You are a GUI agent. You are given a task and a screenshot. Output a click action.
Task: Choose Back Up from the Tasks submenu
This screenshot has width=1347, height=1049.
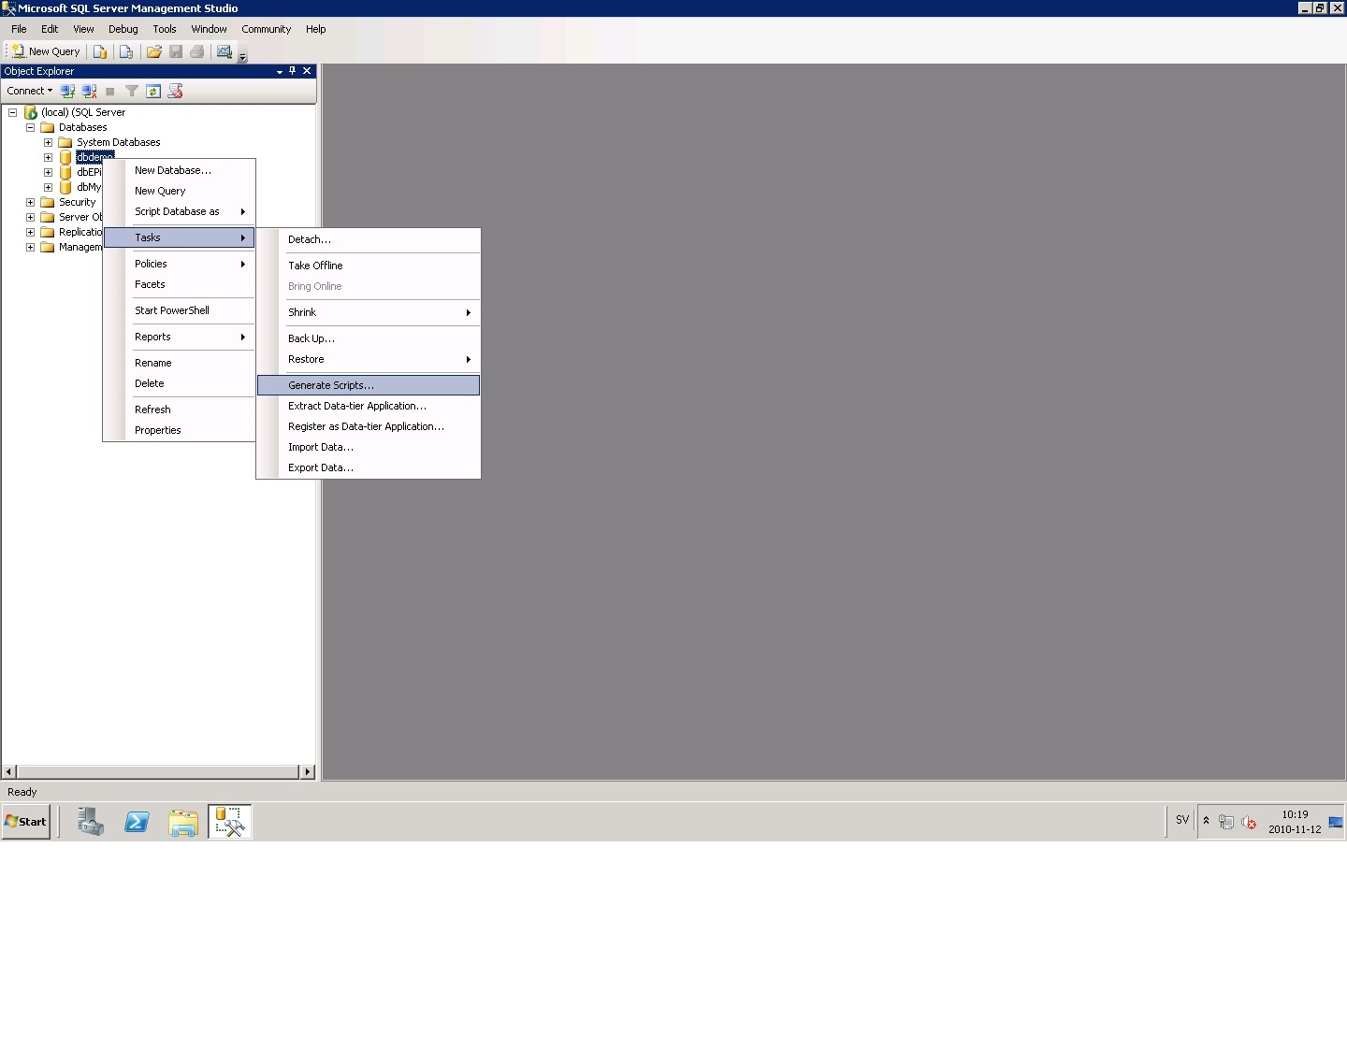[311, 338]
